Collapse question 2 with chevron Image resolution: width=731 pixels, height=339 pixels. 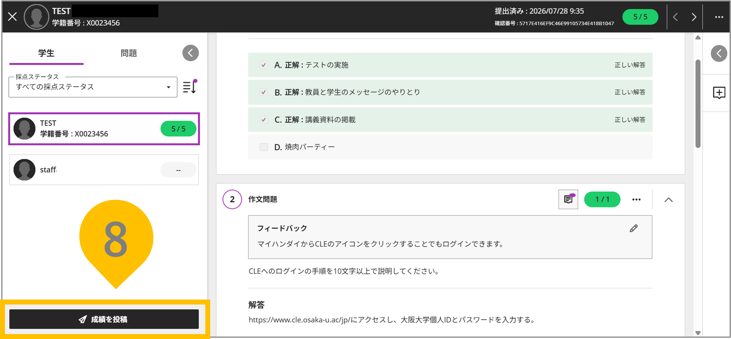(668, 200)
